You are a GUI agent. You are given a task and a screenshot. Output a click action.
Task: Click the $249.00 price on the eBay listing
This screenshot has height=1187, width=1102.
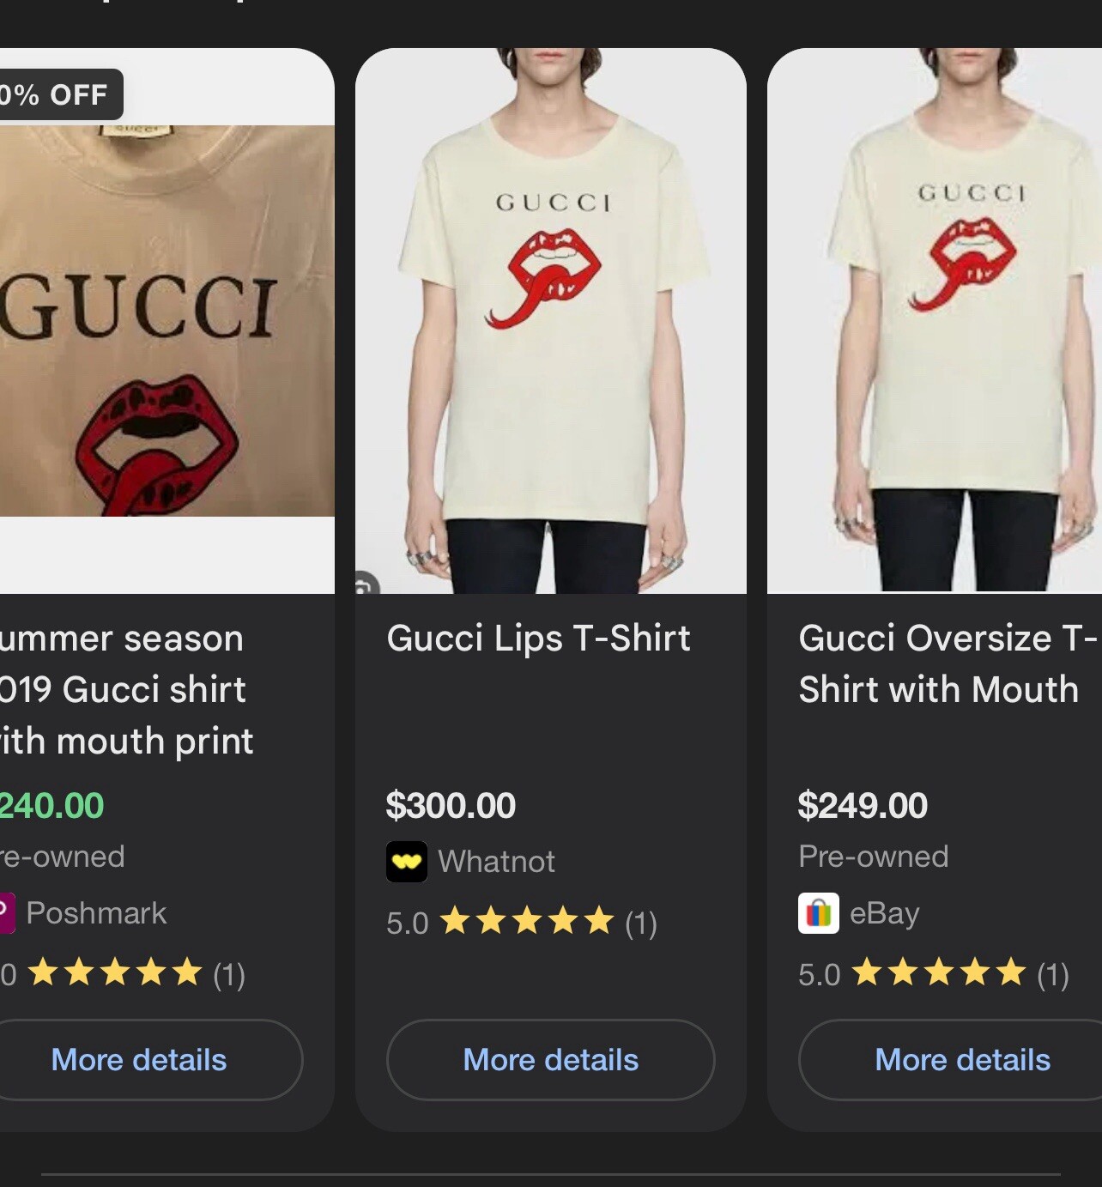[863, 805]
